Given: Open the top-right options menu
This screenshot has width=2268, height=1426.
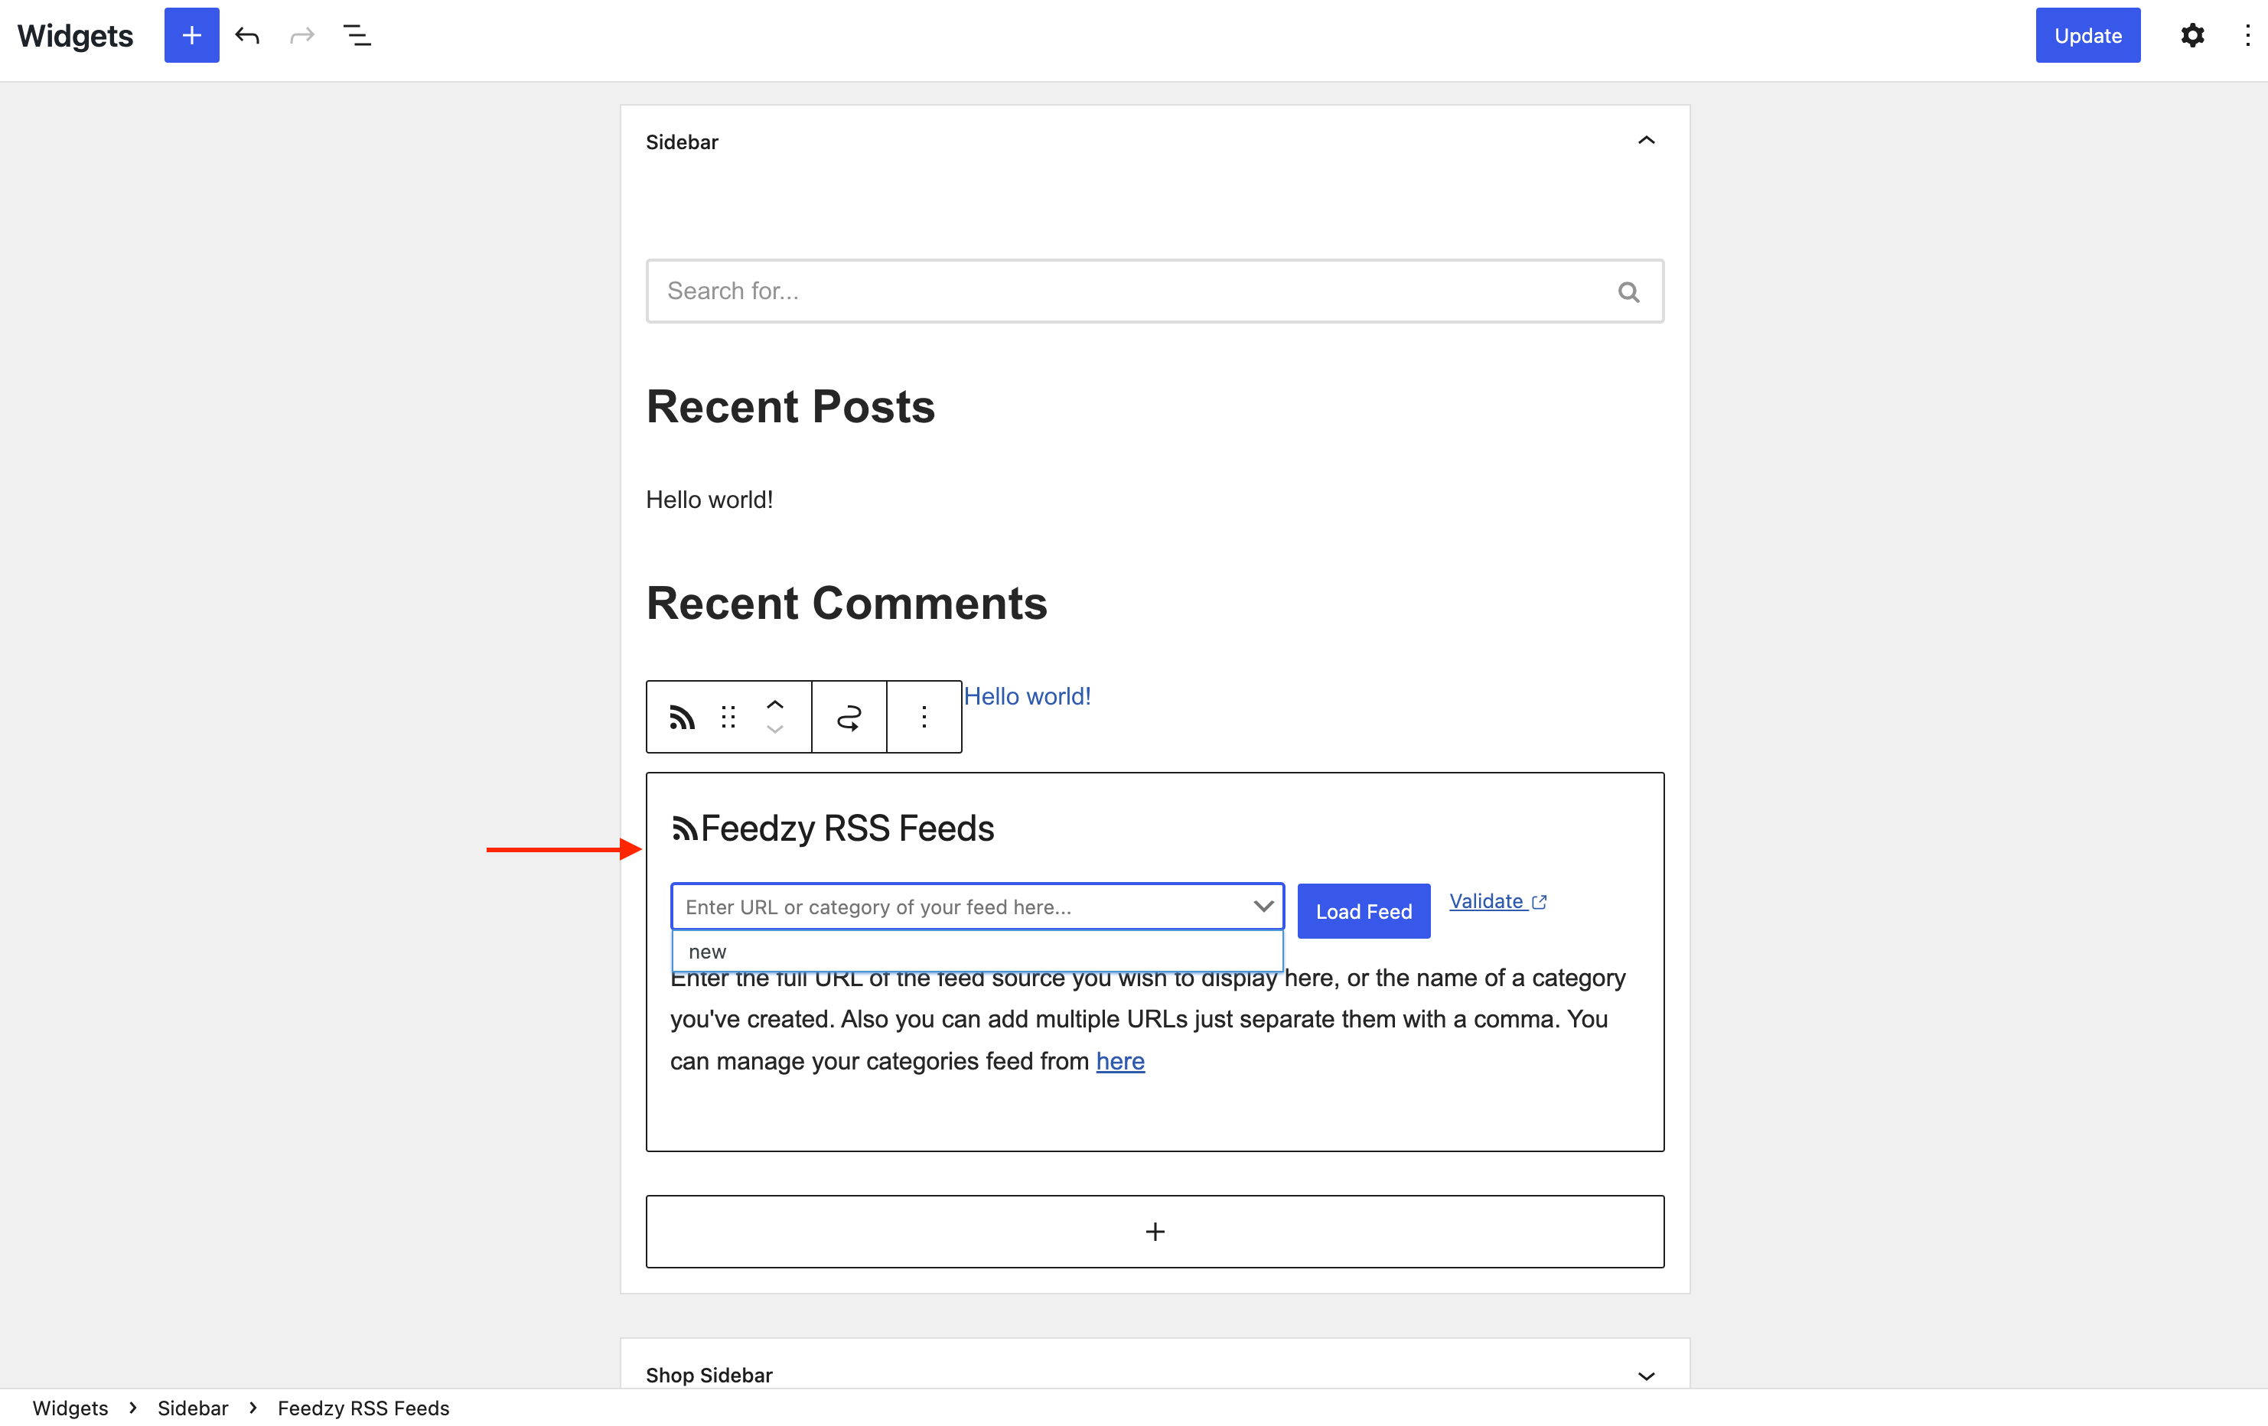Looking at the screenshot, I should click(x=2247, y=36).
